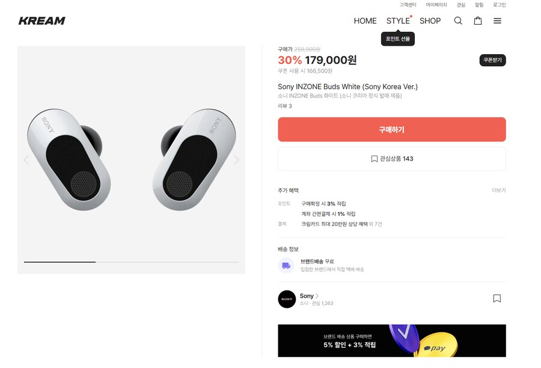Open 고객센터 link in top bar
541x368 pixels.
(408, 5)
